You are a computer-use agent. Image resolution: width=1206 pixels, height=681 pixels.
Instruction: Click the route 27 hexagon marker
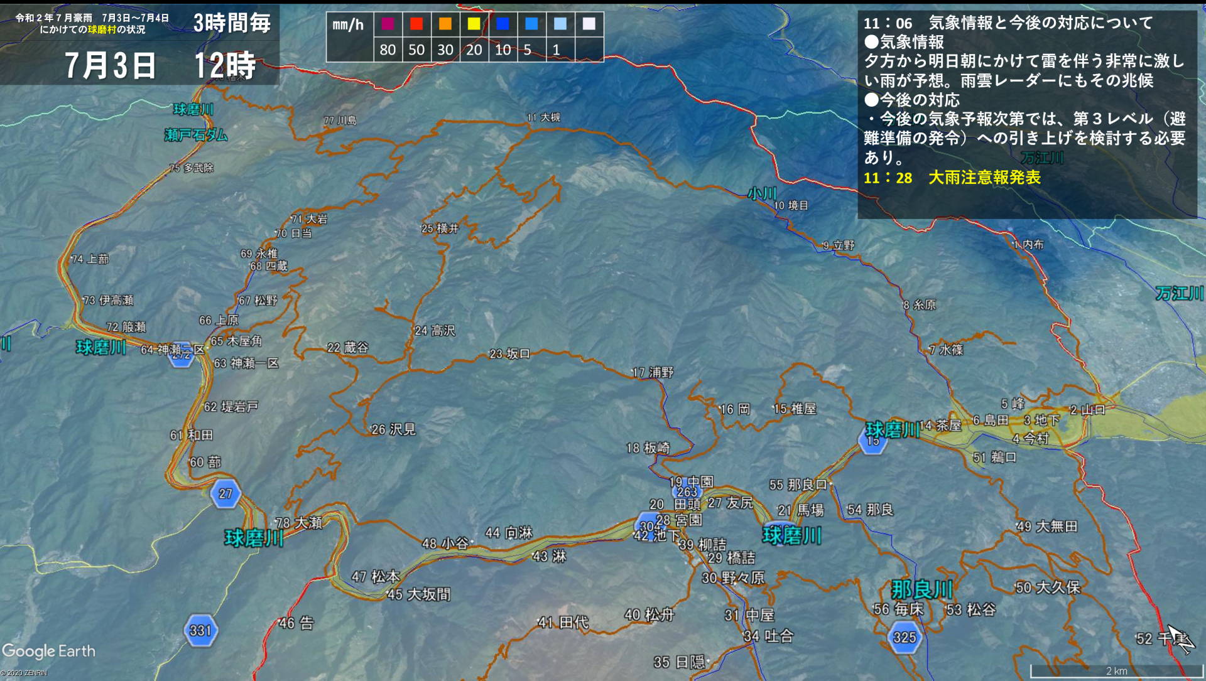(225, 493)
